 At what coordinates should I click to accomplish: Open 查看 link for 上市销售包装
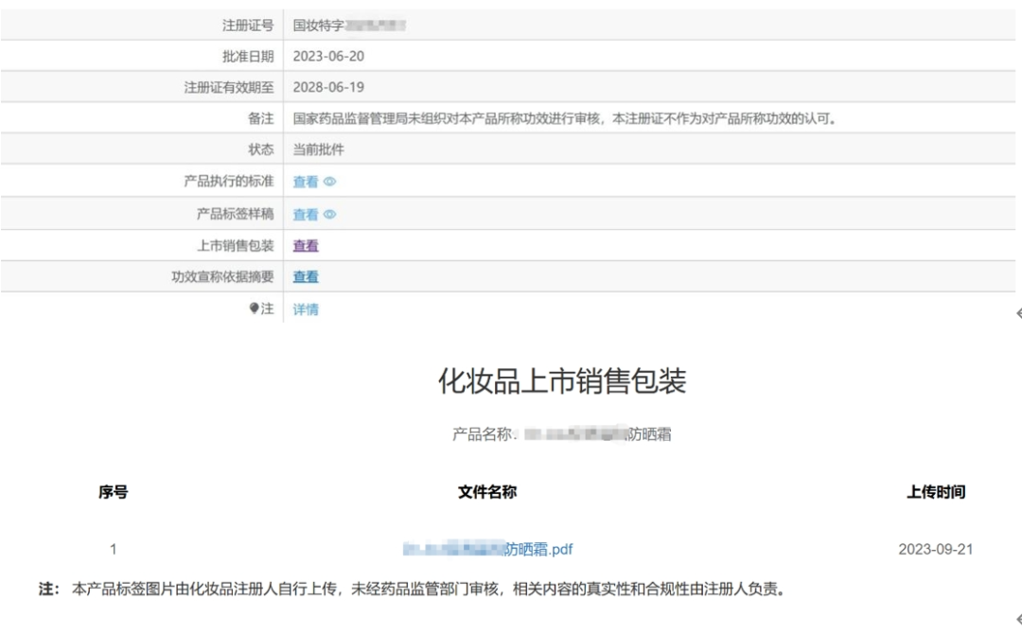tap(305, 245)
